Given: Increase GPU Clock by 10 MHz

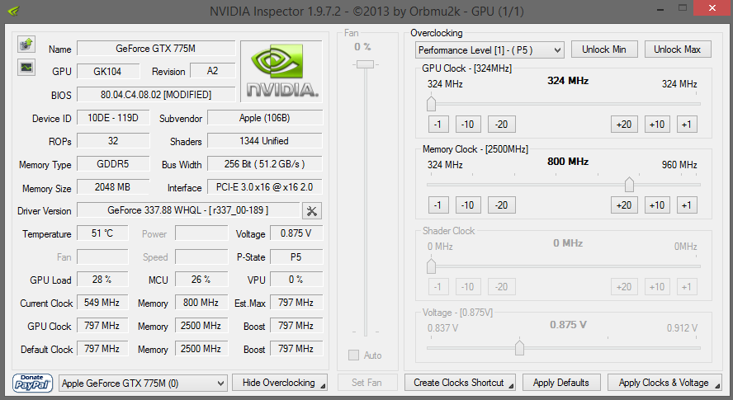Looking at the screenshot, I should (x=657, y=125).
